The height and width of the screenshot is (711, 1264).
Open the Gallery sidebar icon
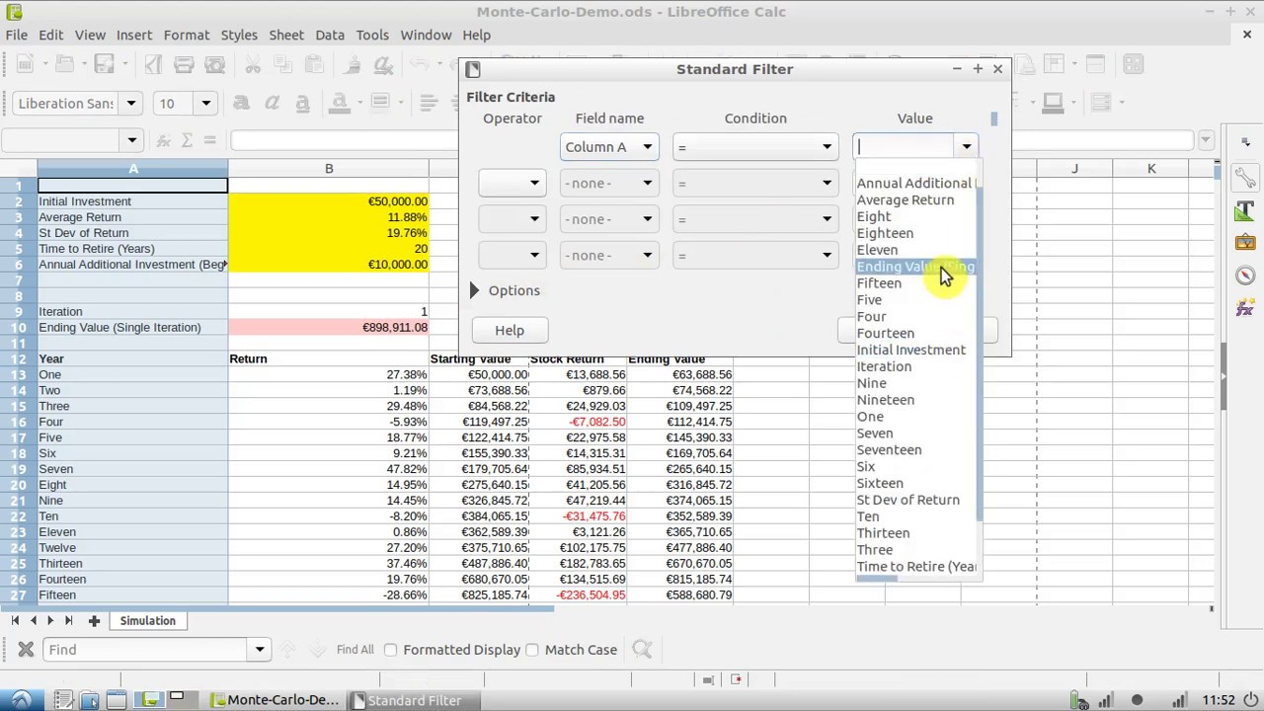point(1244,243)
